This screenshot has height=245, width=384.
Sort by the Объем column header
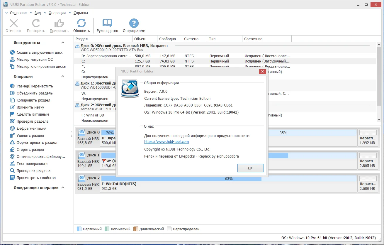pos(145,39)
